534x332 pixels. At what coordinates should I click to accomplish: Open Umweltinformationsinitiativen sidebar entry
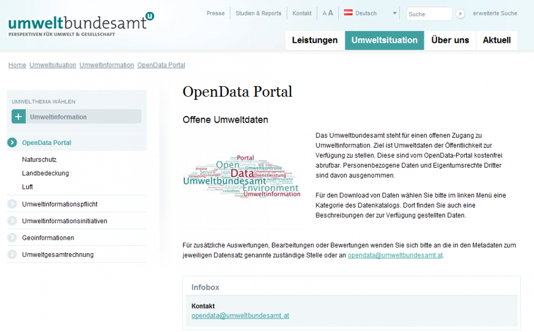point(65,221)
